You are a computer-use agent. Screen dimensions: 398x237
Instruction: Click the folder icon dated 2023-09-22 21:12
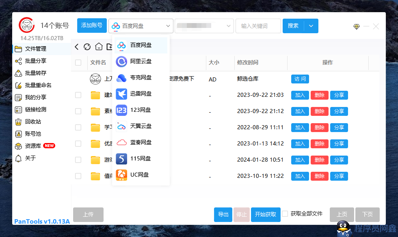[x=95, y=111]
